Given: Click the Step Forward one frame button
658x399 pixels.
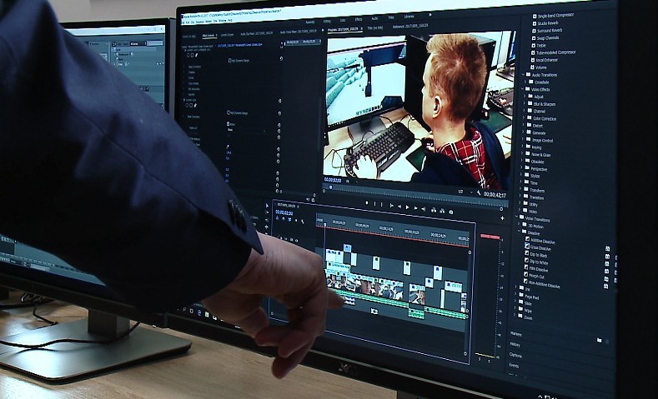Looking at the screenshot, I should point(415,208).
